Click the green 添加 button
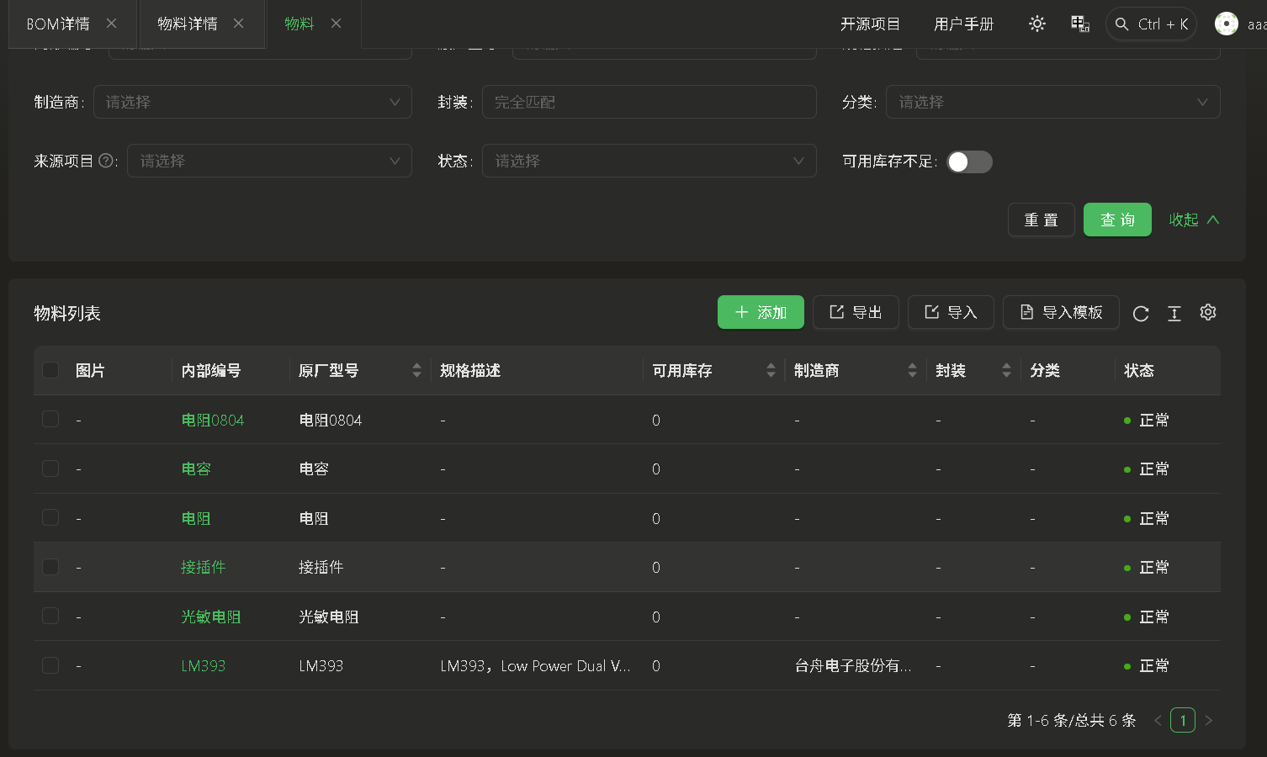Screen dimensions: 1267x757 pyautogui.click(x=761, y=312)
